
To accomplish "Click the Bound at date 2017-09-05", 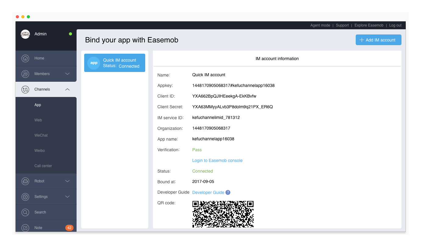I will (x=203, y=181).
